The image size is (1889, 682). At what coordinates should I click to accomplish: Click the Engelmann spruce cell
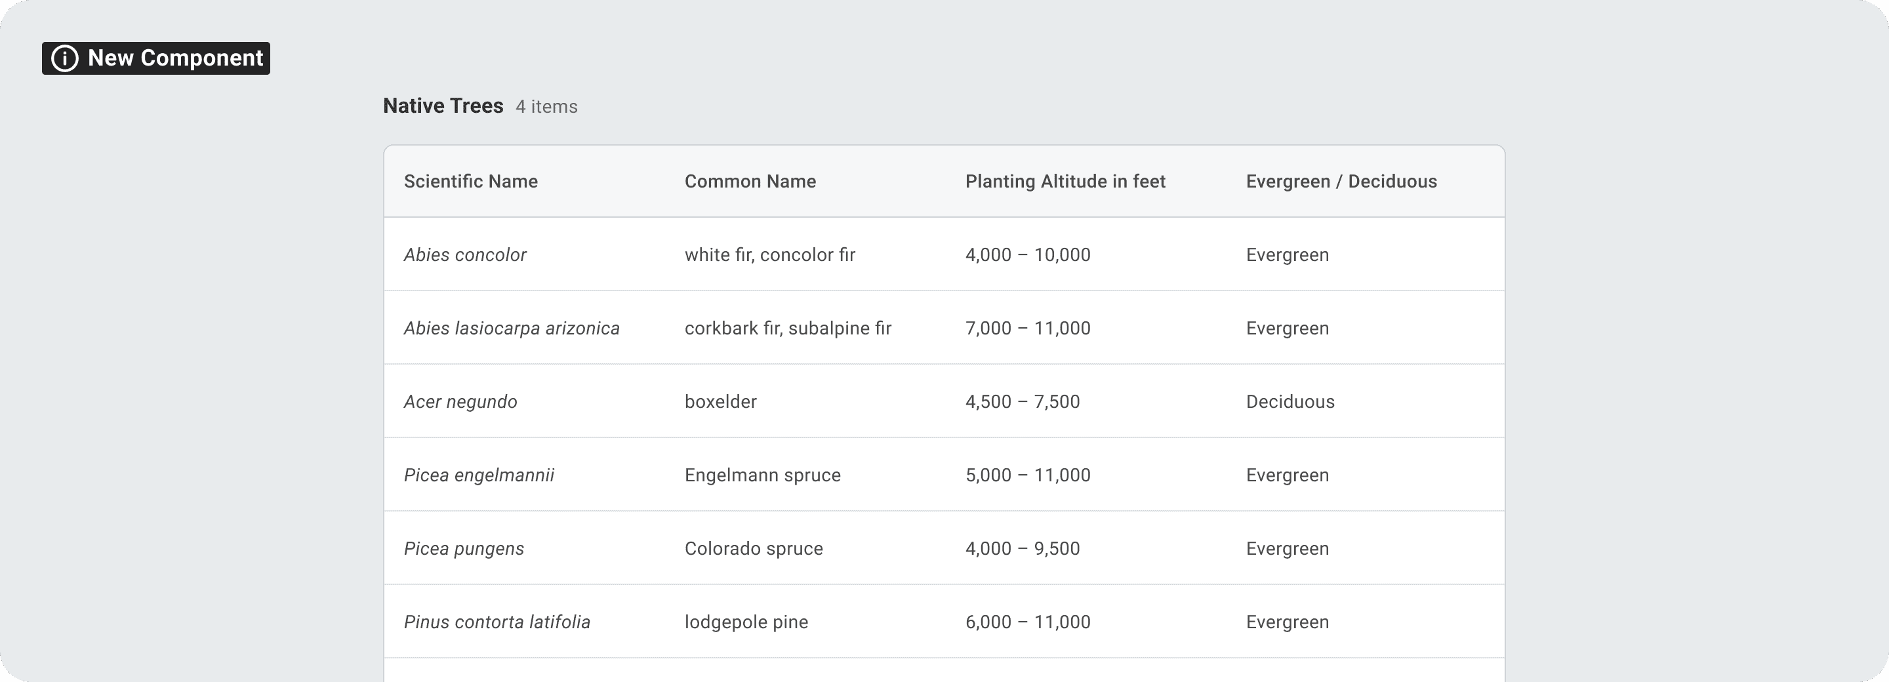coord(763,475)
